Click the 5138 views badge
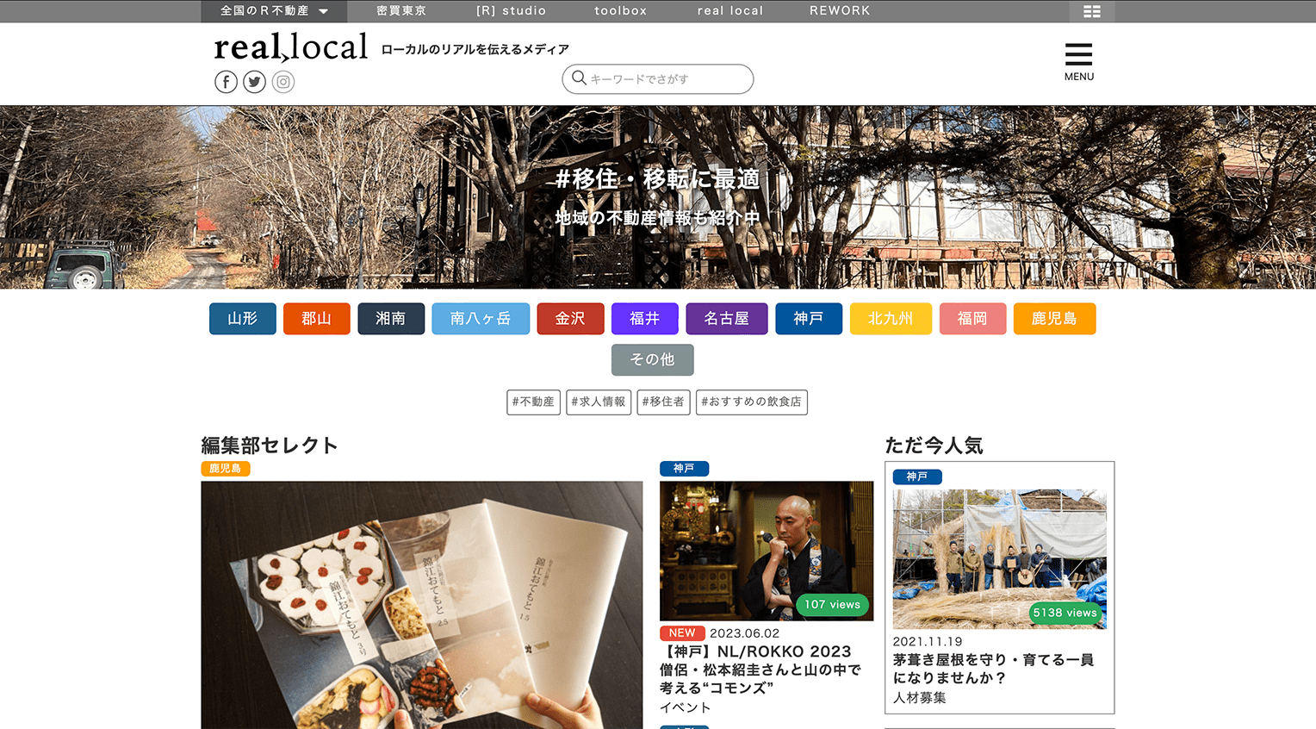This screenshot has height=729, width=1316. (1065, 614)
